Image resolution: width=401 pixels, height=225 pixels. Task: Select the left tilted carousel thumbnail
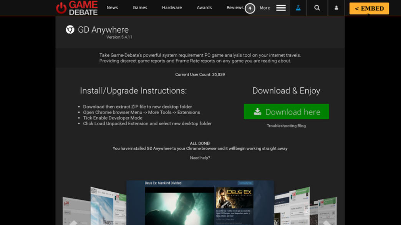[x=108, y=206]
